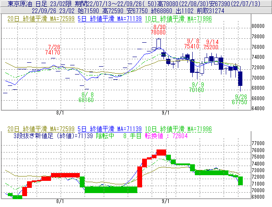The width and height of the screenshot is (272, 207).
Task: Click the 高72590 high price value
Action: click(x=113, y=11)
